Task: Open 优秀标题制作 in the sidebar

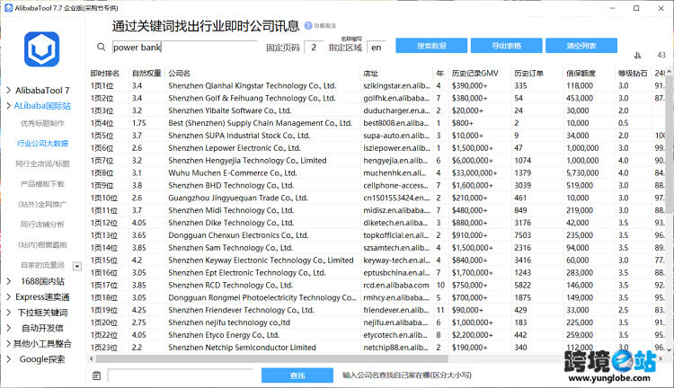Action: (x=42, y=123)
